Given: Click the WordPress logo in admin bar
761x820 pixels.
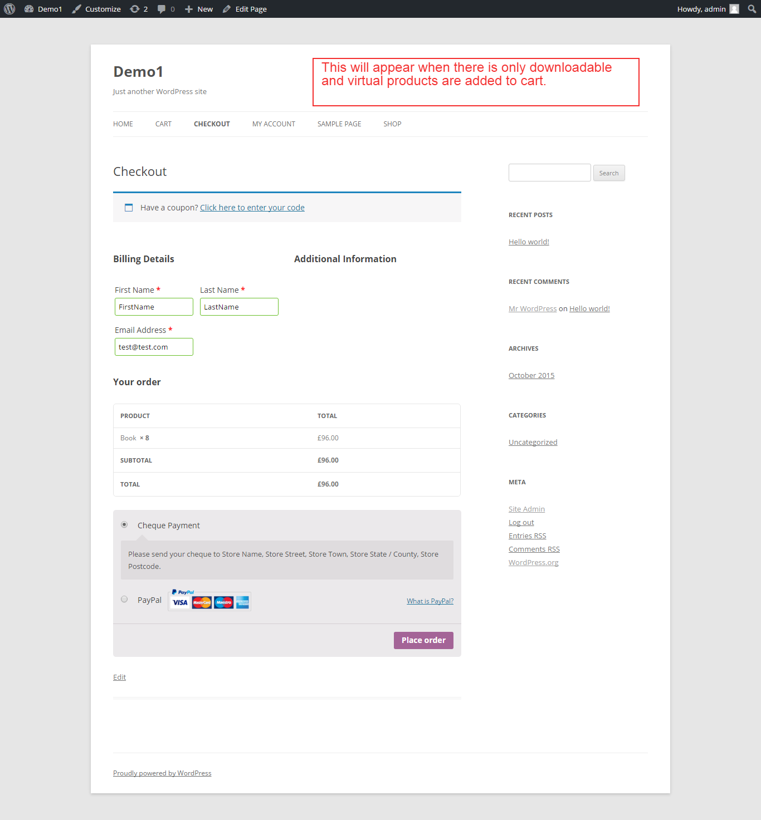Looking at the screenshot, I should pyautogui.click(x=9, y=9).
